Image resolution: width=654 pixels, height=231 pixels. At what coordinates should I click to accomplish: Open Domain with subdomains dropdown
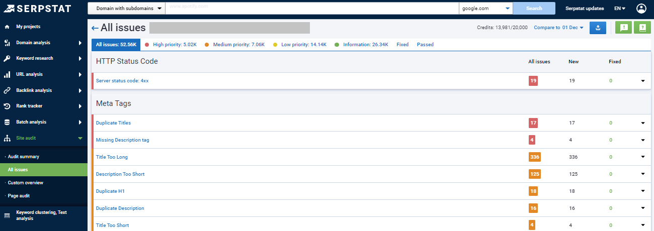pyautogui.click(x=126, y=8)
